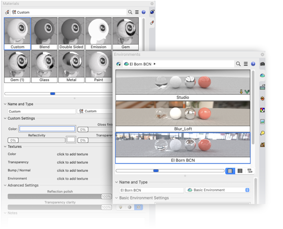Open the Materials panel hamburger menu
The image size is (283, 229).
pos(136,12)
